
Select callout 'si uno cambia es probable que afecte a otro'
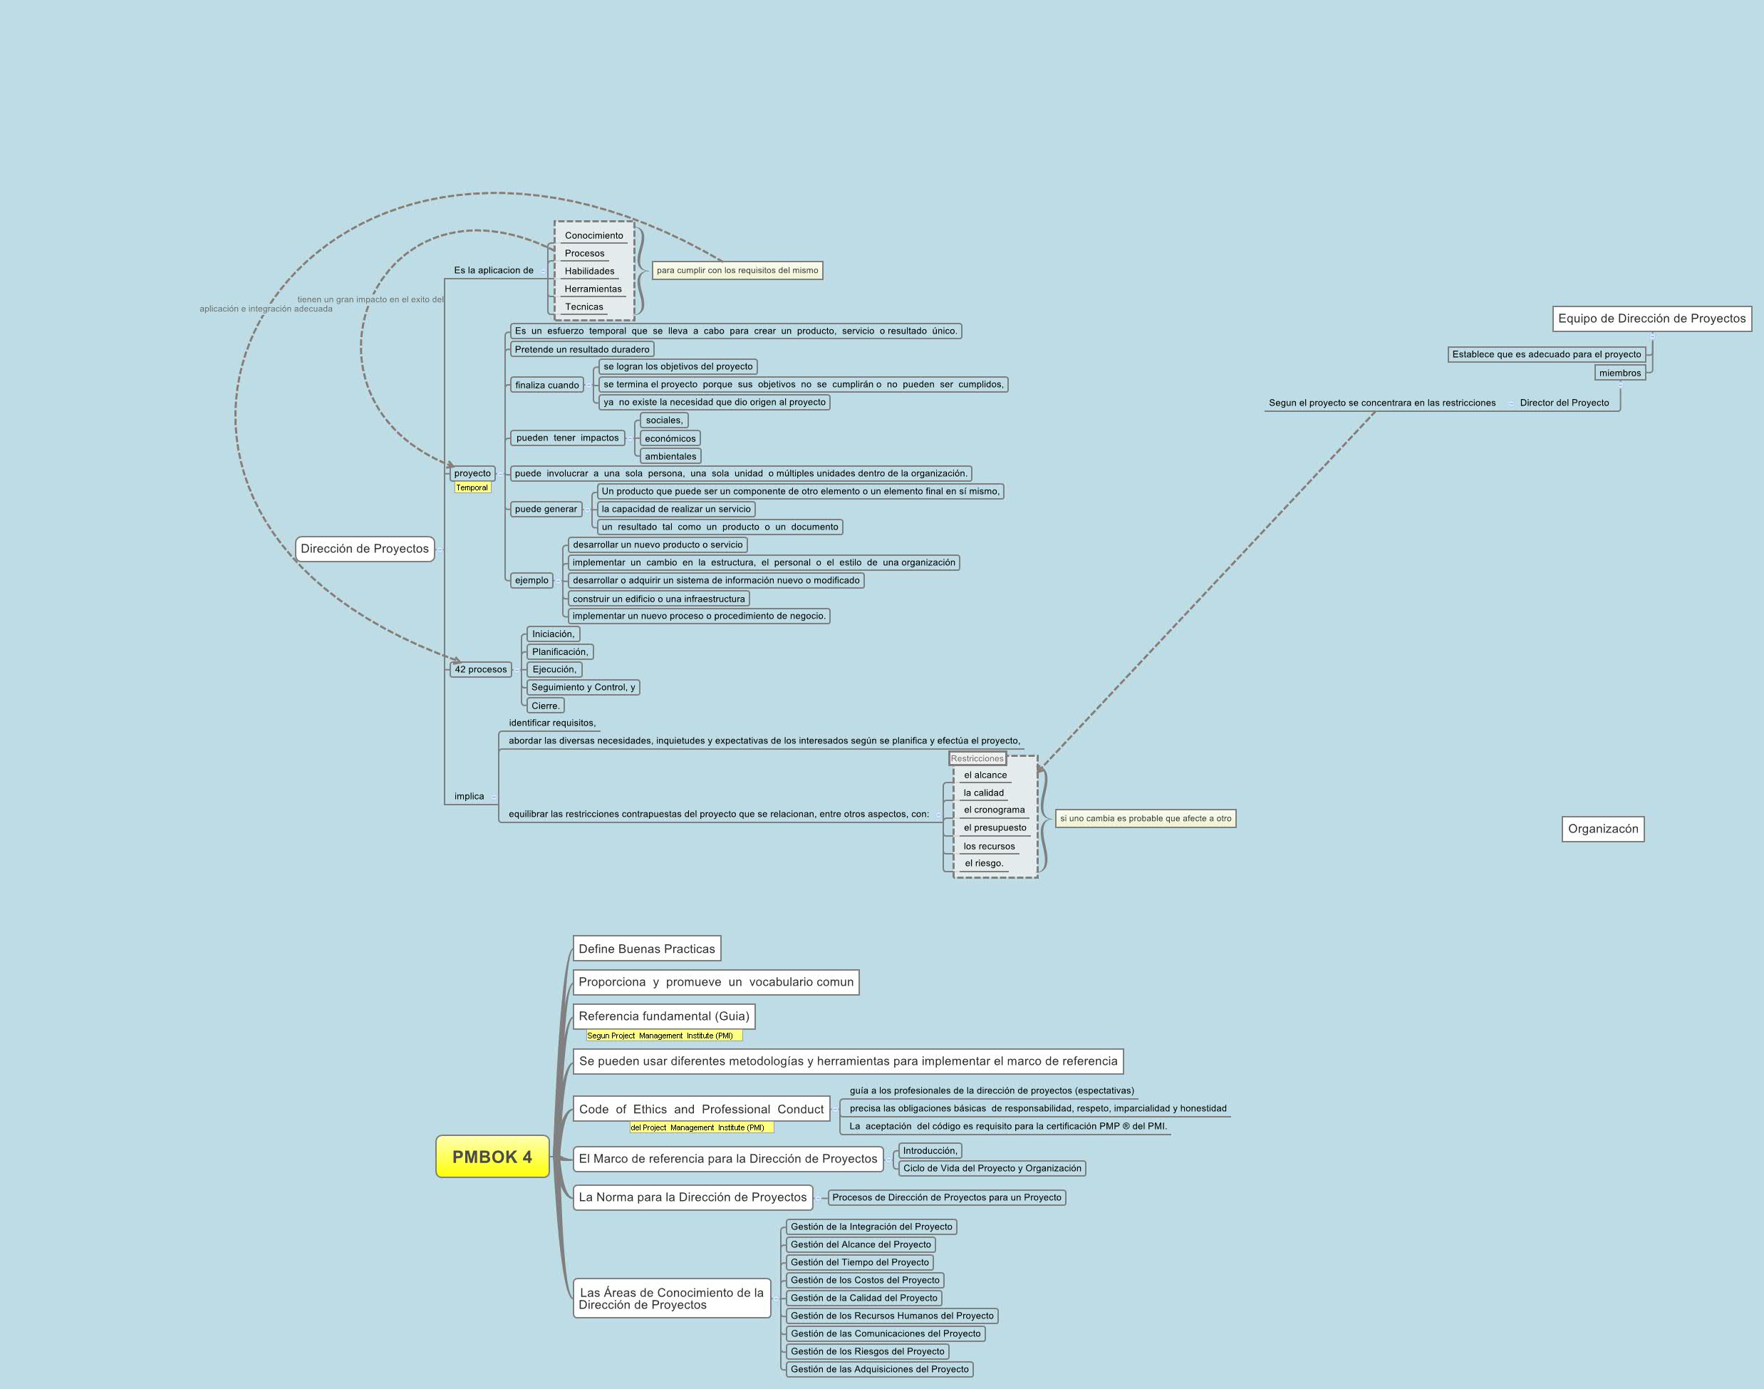pos(1145,819)
